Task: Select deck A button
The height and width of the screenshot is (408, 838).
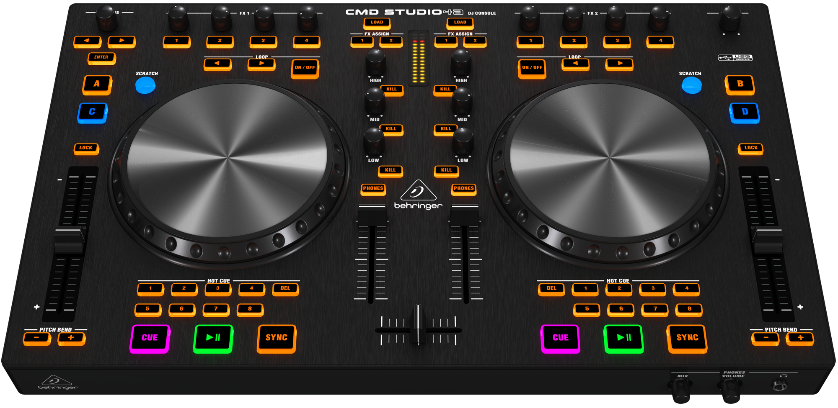Action: tap(97, 84)
